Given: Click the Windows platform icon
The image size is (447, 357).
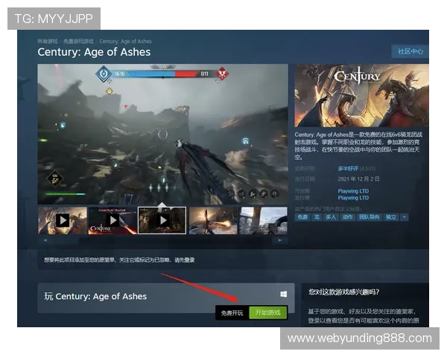Looking at the screenshot, I should tap(283, 294).
